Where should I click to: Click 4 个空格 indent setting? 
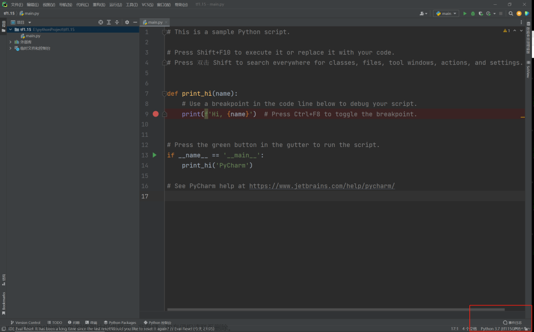469,329
